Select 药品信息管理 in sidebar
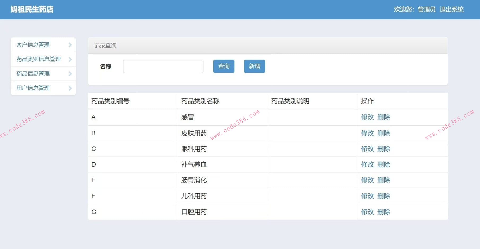The height and width of the screenshot is (249, 480). [33, 74]
